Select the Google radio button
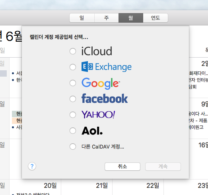The image size is (208, 195). pyautogui.click(x=73, y=83)
